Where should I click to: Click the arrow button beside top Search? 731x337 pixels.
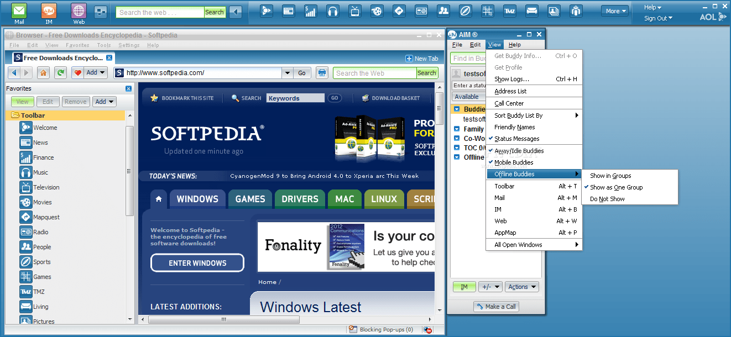click(x=236, y=12)
